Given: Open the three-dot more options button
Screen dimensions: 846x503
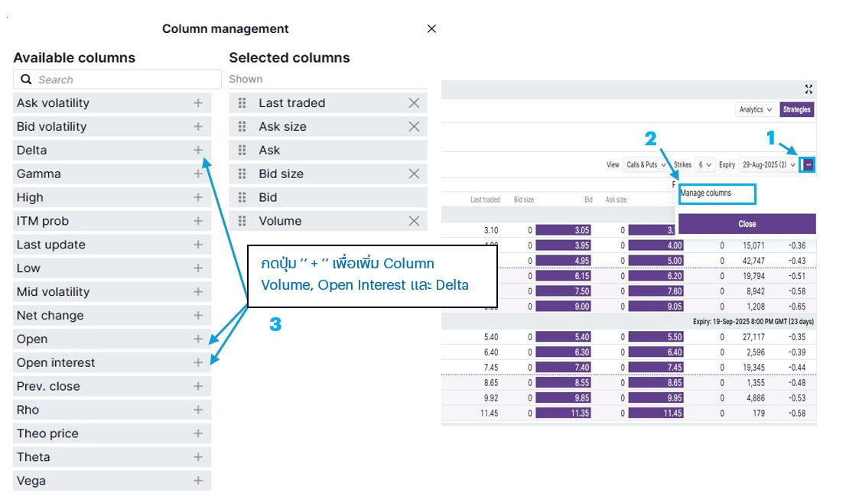Looking at the screenshot, I should tap(809, 164).
